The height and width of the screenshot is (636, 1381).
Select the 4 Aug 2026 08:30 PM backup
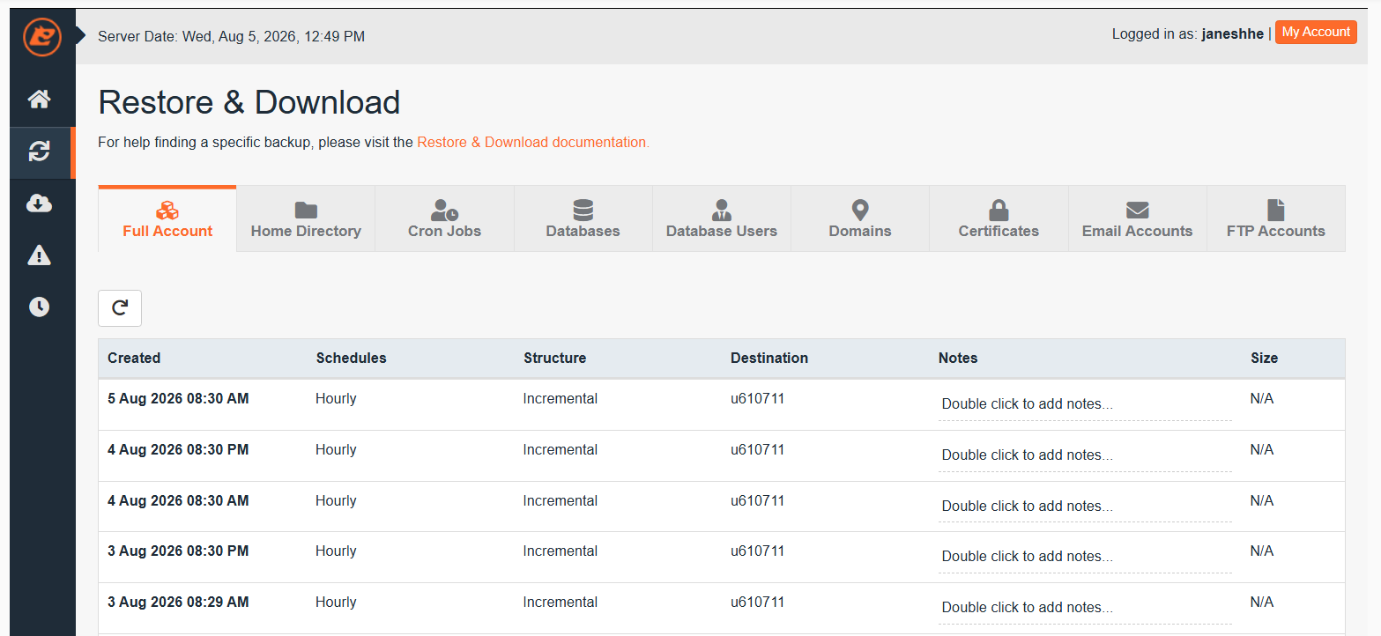(x=721, y=455)
